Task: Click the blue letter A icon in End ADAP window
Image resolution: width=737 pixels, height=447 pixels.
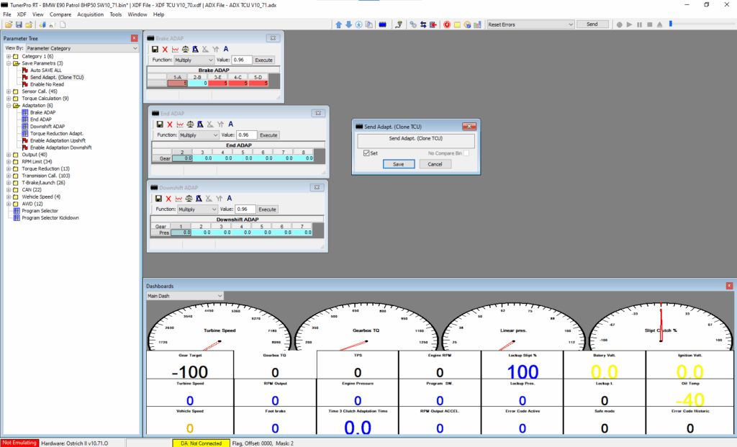Action: pos(230,124)
